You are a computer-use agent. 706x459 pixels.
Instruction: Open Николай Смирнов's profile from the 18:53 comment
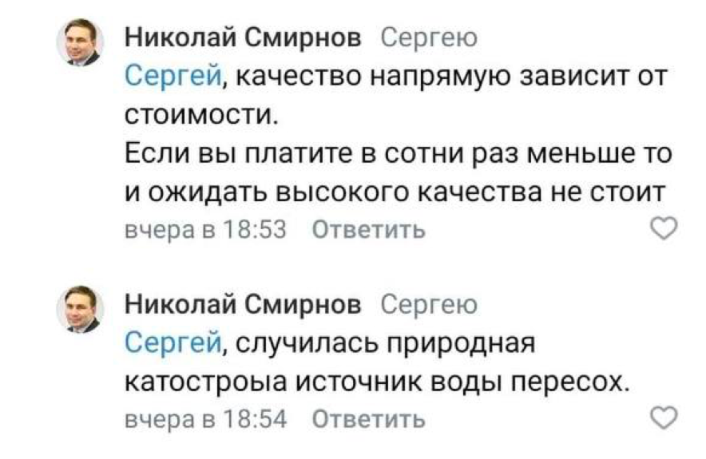[x=244, y=38]
